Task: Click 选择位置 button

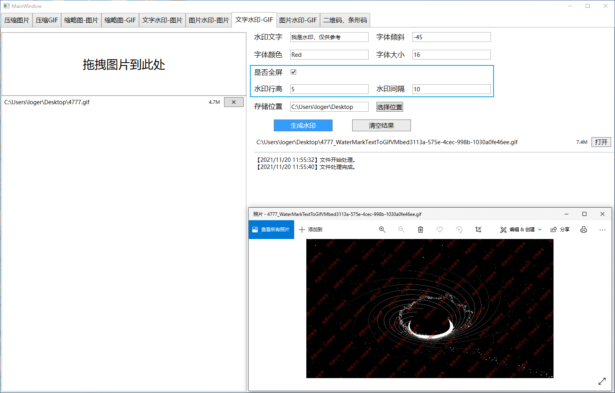Action: [x=390, y=107]
